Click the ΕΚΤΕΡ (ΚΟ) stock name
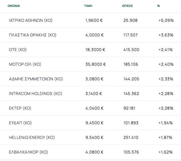Viewport: 181px width, 161px height. click(x=20, y=108)
